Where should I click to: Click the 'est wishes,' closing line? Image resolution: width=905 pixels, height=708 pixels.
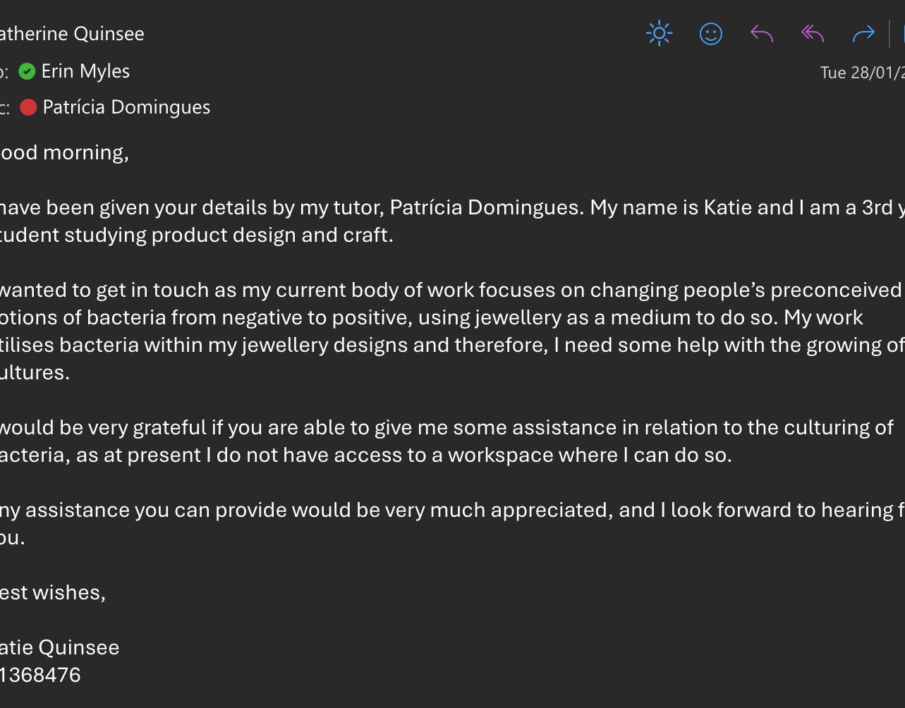53,592
